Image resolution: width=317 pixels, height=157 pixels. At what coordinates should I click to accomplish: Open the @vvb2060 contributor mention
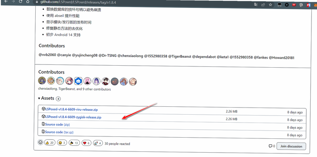pyautogui.click(x=47, y=55)
